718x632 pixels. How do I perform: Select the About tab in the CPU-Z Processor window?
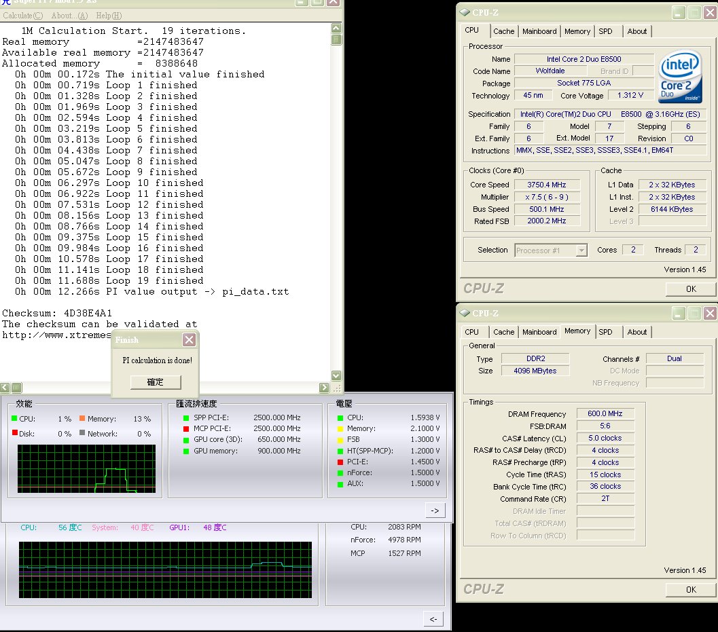pos(637,31)
